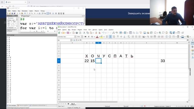
Task: Toggle bold formatting (Ж) in Calc
Action: (x=85, y=37)
